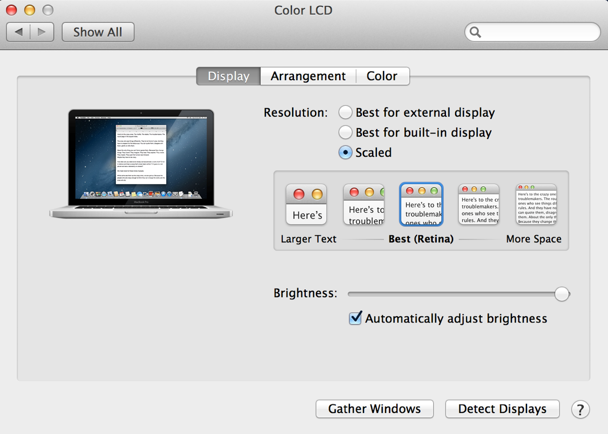Select Best for external display radio button
608x434 pixels.
(345, 112)
